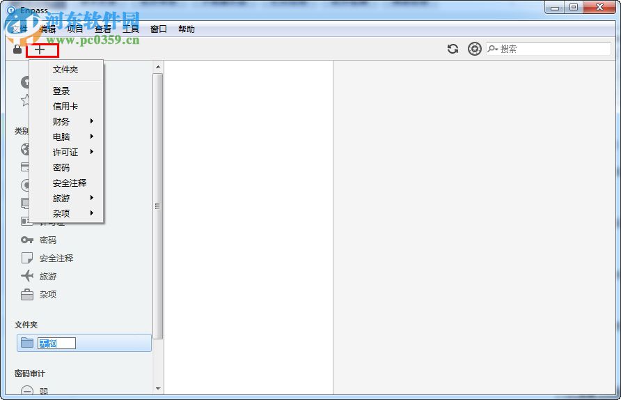The height and width of the screenshot is (400, 621).
Task: Click the note icon beside 安全注释
Action: (27, 258)
